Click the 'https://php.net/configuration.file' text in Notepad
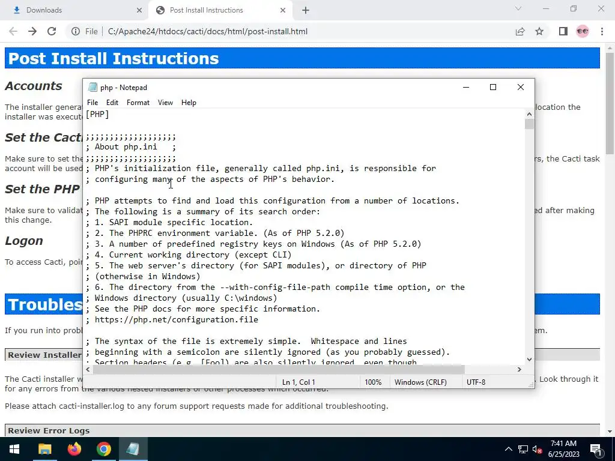The height and width of the screenshot is (461, 615). click(177, 319)
